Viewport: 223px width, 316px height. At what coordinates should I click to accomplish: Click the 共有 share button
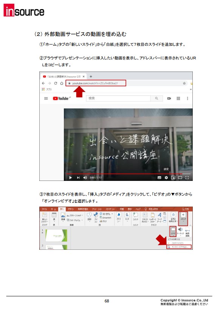click(185, 209)
